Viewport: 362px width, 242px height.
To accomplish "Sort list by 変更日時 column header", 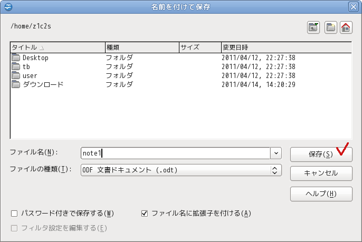I will point(286,47).
